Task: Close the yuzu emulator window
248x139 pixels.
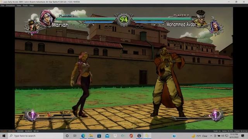Action: [244, 2]
